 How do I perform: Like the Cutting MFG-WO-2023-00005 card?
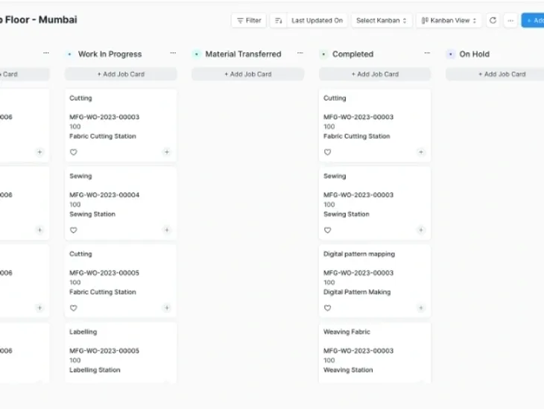74,308
